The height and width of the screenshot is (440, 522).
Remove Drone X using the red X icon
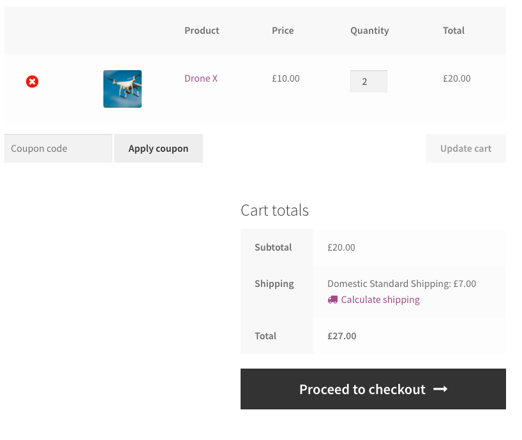coord(32,81)
